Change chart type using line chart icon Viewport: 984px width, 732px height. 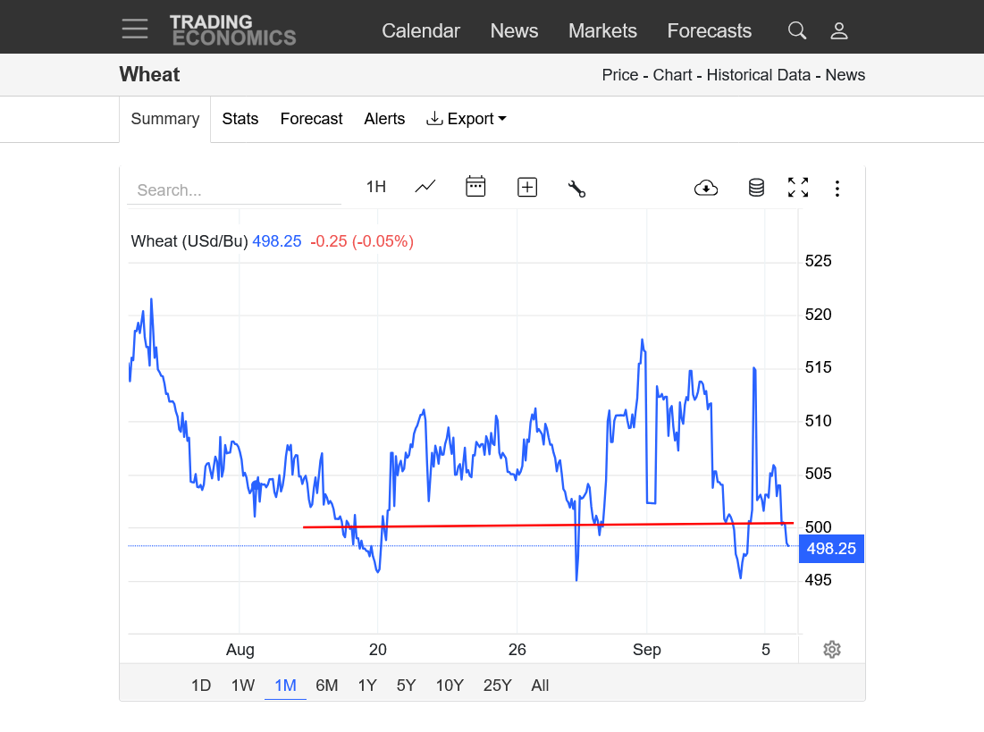coord(425,187)
